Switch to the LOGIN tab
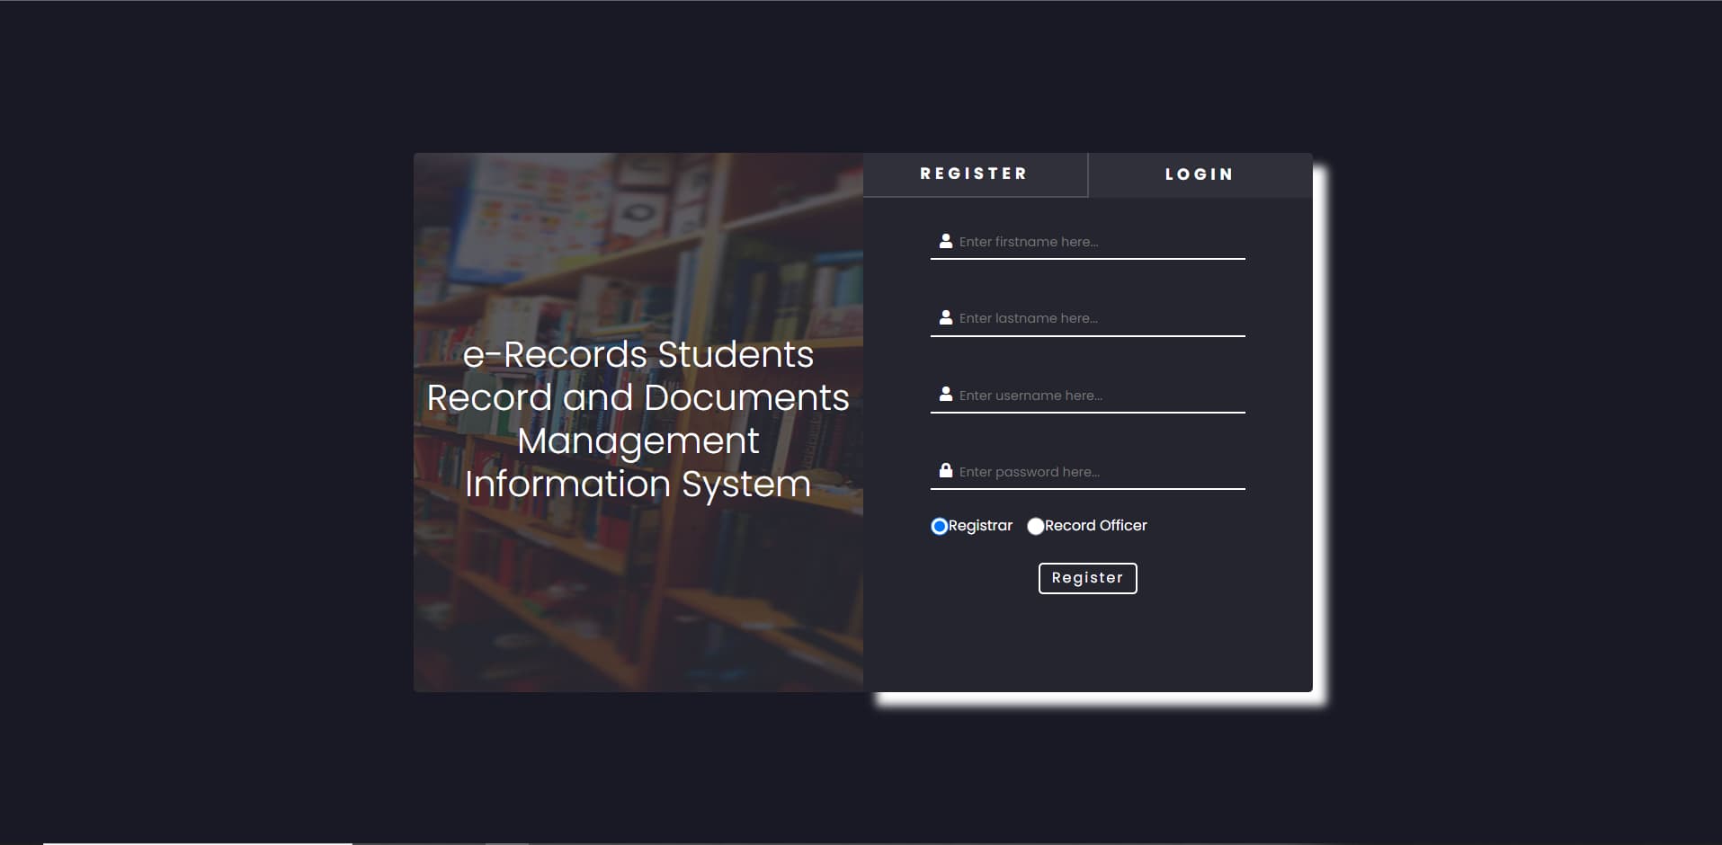 (1199, 174)
